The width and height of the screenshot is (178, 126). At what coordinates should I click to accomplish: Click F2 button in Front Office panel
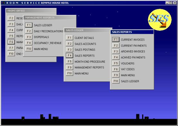click(x=11, y=18)
